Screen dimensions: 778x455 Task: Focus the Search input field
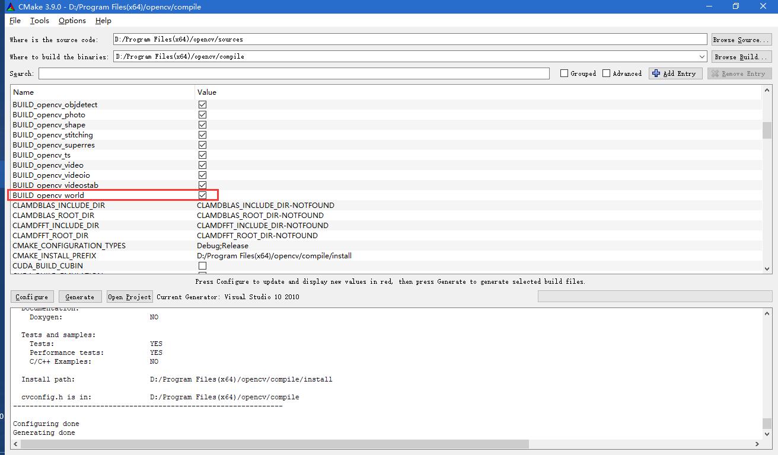(294, 73)
